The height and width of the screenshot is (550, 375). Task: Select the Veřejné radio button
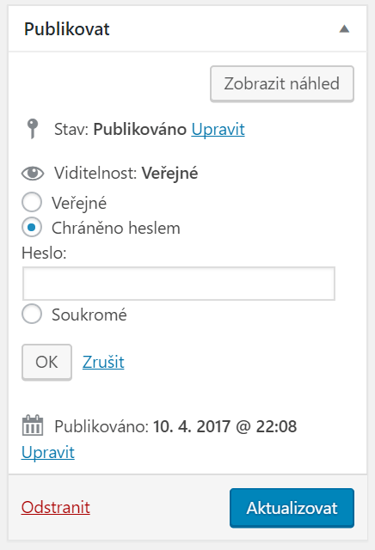coord(32,202)
